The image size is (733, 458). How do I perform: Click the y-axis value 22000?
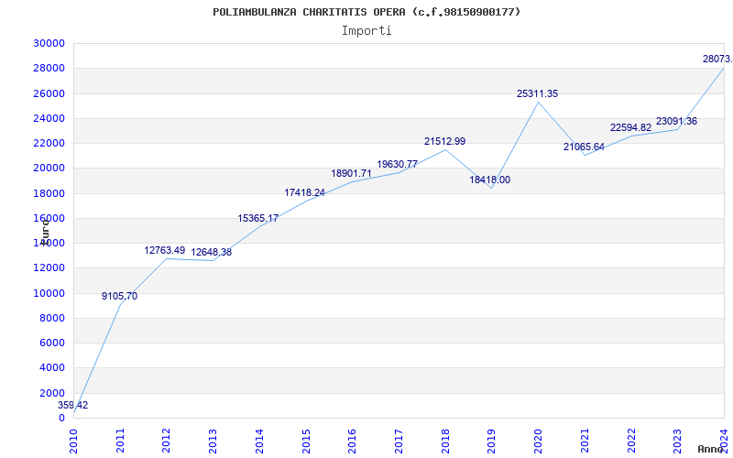[x=49, y=143]
